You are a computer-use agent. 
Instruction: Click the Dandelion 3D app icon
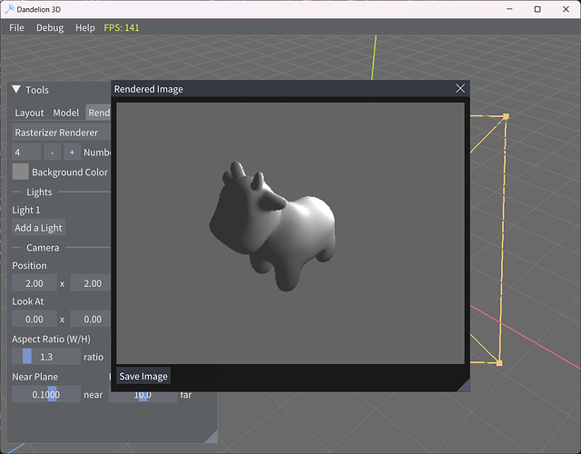click(9, 9)
